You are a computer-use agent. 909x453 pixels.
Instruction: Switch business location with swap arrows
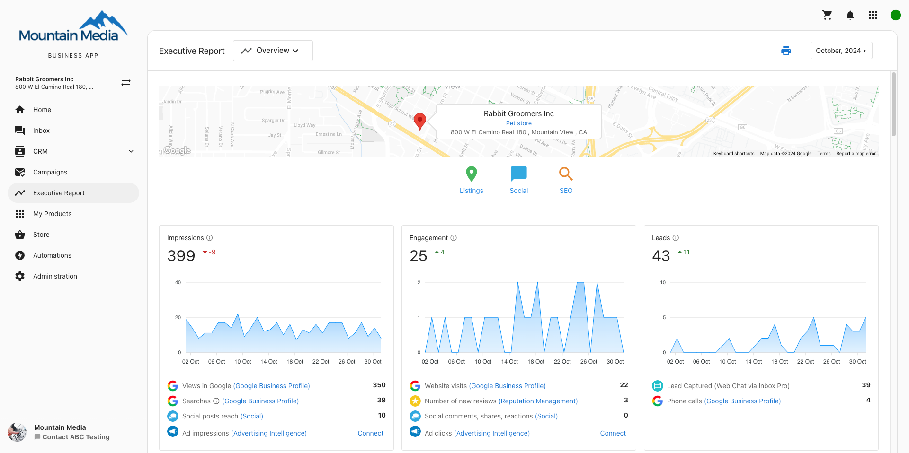coord(126,83)
